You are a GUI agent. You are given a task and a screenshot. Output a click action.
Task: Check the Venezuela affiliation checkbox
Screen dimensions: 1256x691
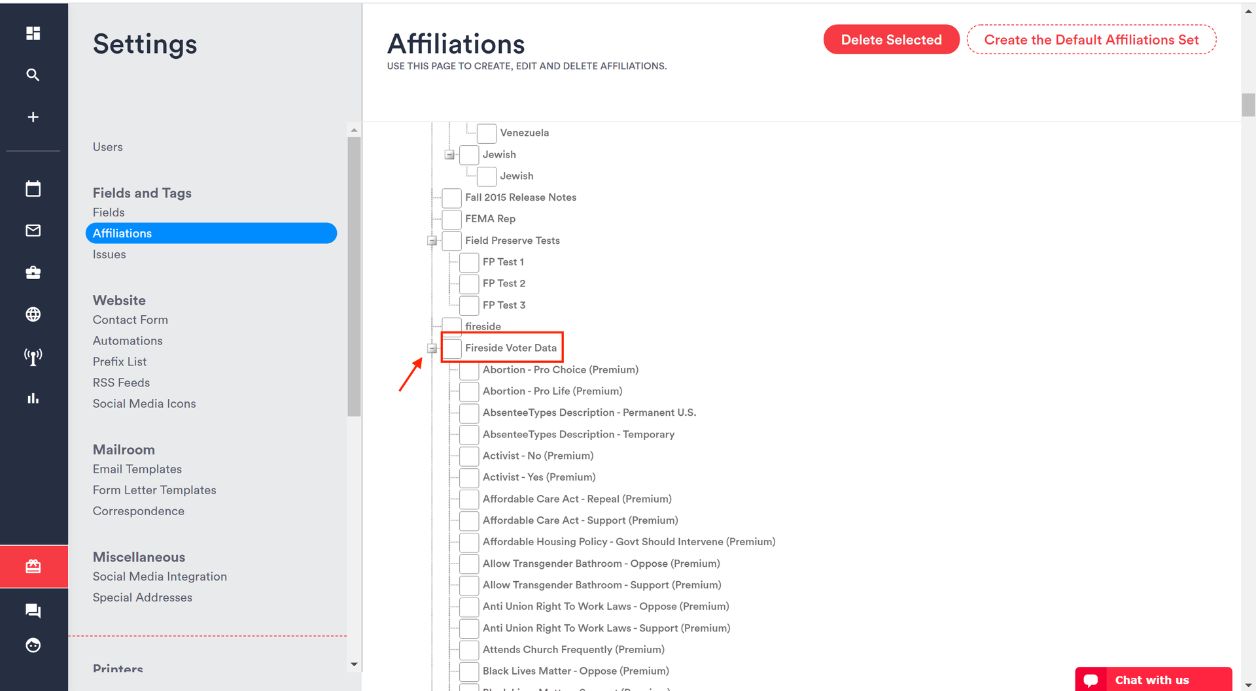[486, 133]
